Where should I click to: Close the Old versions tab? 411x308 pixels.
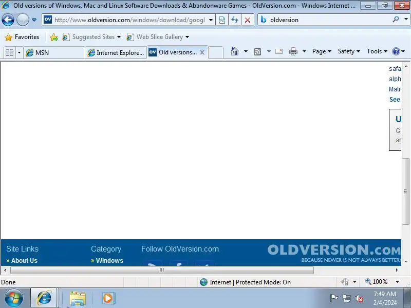click(x=202, y=52)
